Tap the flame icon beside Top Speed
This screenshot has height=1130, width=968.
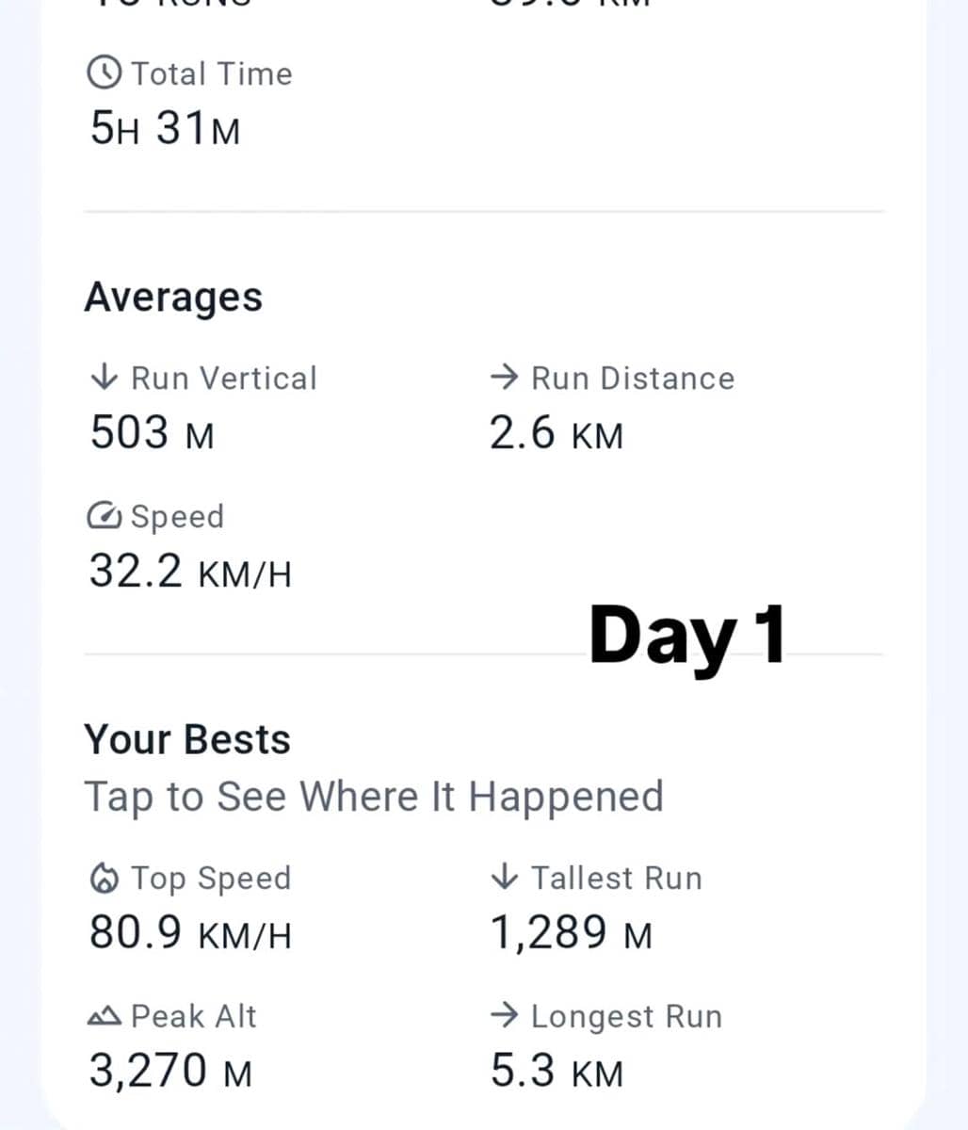[104, 879]
